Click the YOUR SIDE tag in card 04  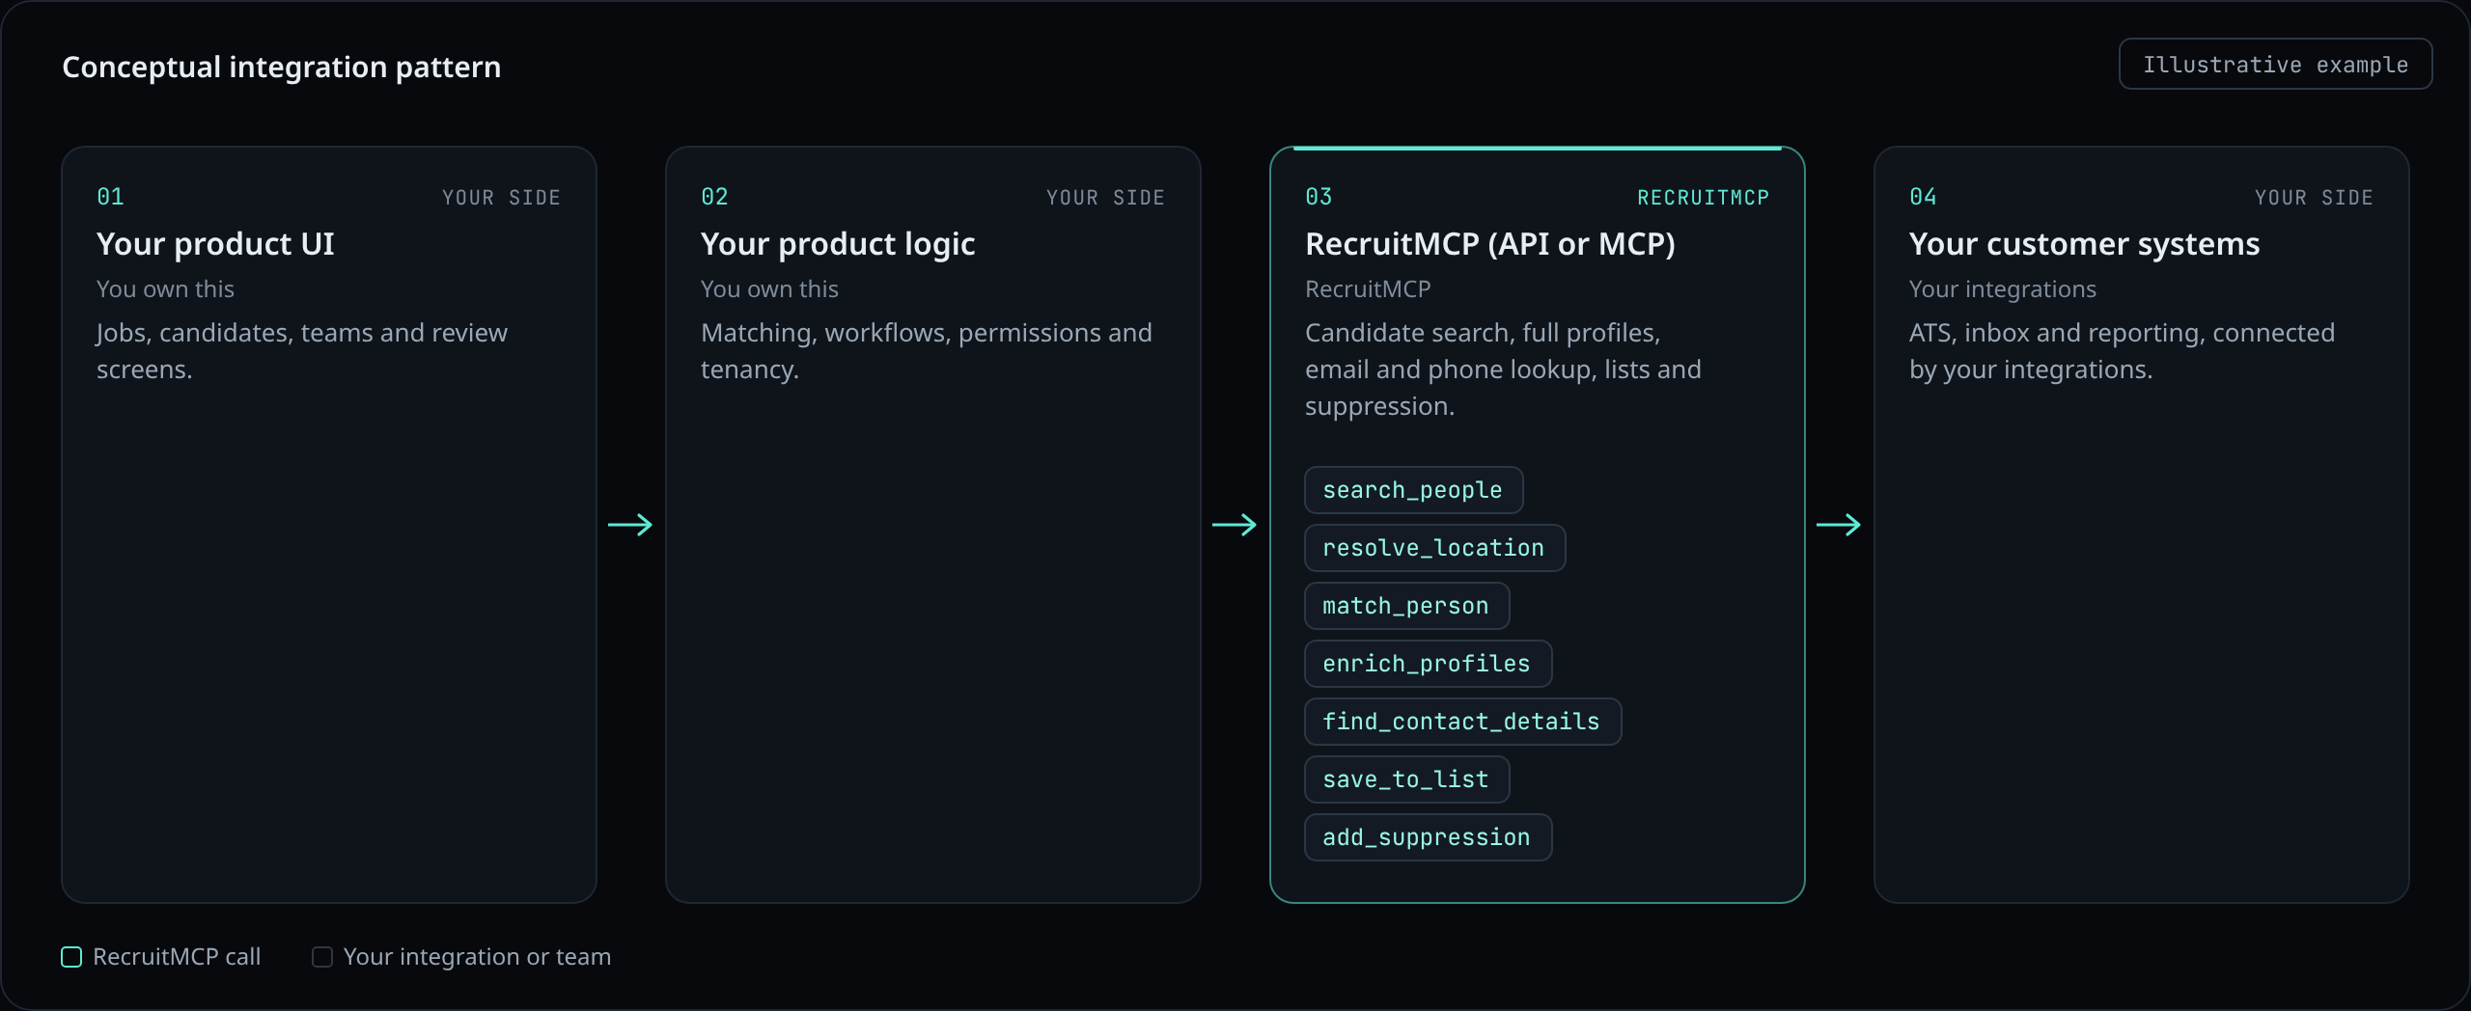(2314, 198)
